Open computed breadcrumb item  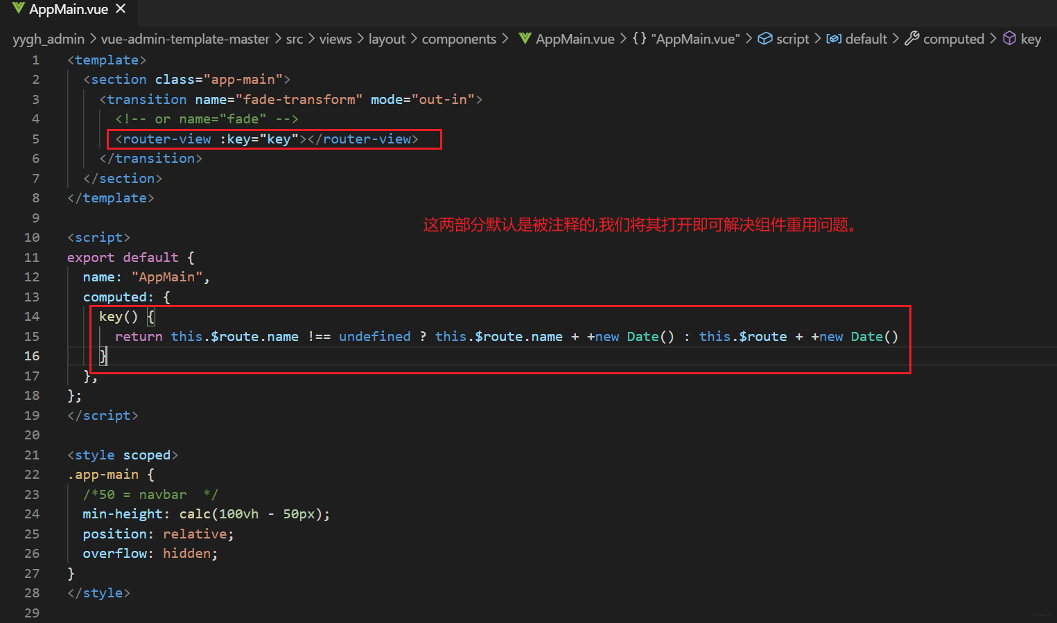[954, 40]
